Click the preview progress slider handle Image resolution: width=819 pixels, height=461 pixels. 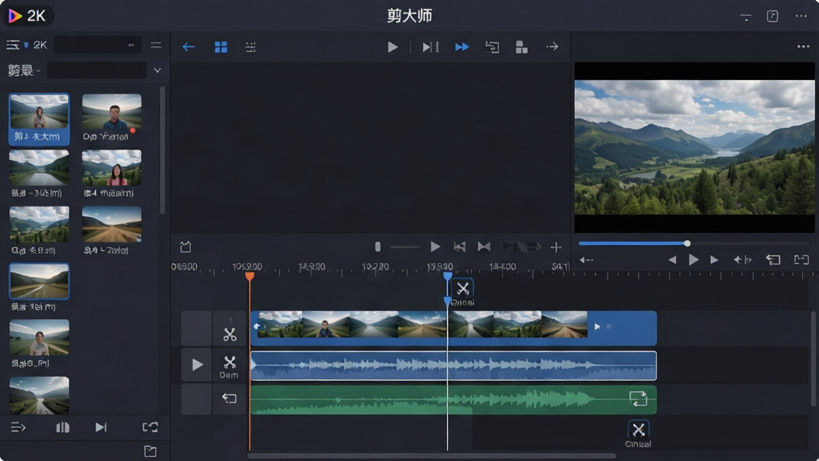(687, 243)
